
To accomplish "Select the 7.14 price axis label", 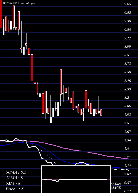I will (128, 166).
